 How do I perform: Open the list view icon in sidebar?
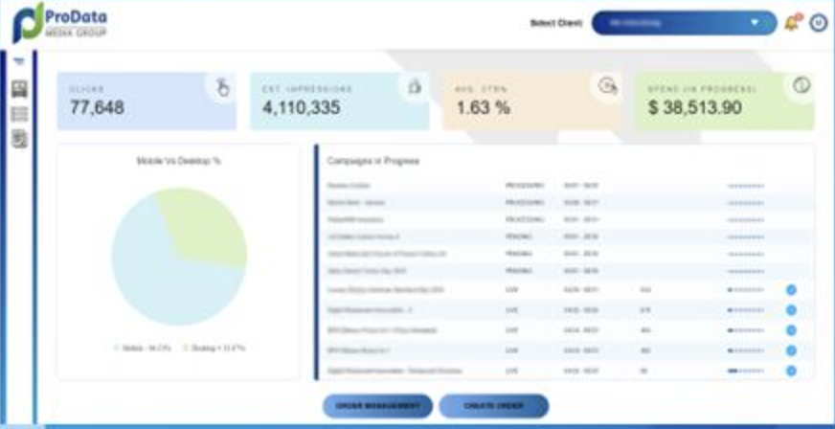coord(19,114)
